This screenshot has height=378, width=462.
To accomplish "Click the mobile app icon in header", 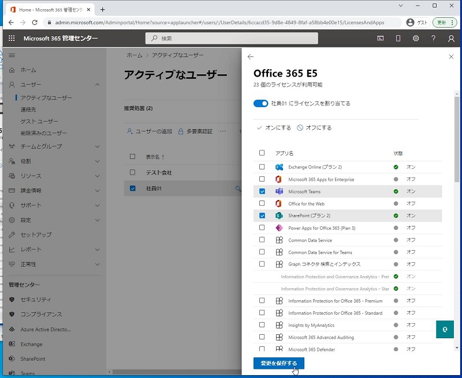I will click(x=398, y=38).
